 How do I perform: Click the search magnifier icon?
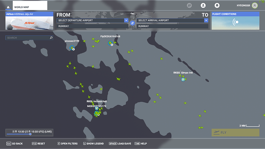pyautogui.click(x=51, y=38)
